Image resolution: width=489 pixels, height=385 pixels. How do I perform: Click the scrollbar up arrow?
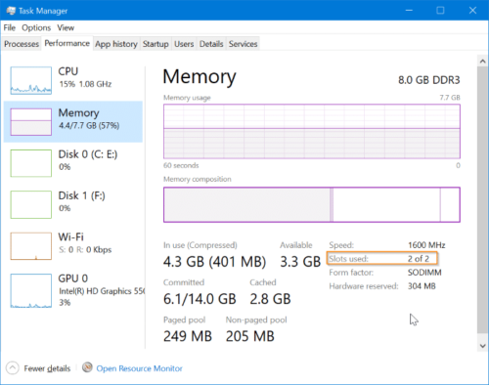482,61
